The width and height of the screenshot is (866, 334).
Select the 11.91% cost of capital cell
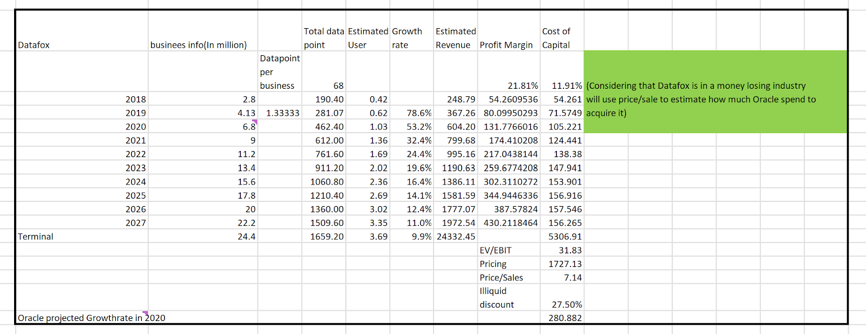[562, 71]
